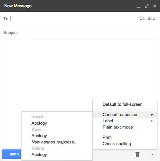
Task: Expand the Label submenu arrow
Action: coord(152,121)
